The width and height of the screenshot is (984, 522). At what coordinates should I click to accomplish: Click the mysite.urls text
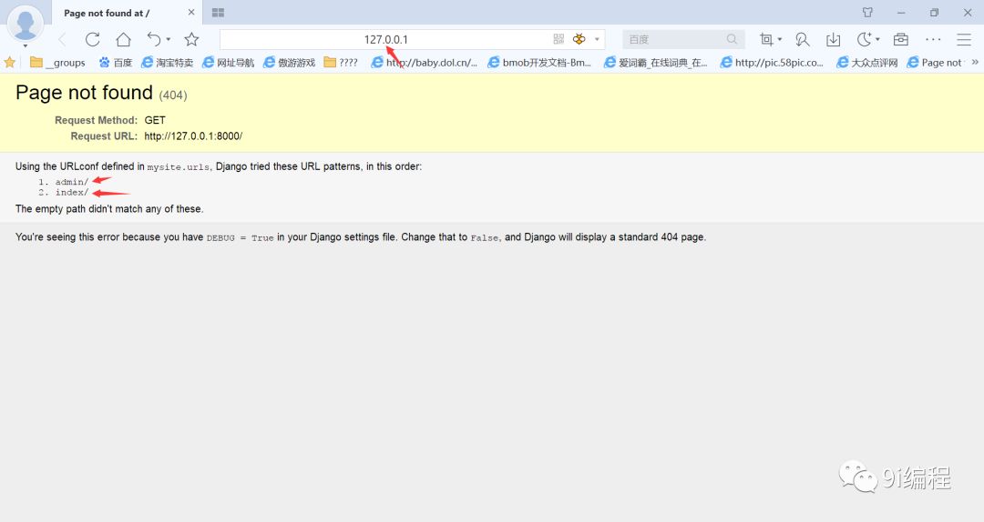179,167
